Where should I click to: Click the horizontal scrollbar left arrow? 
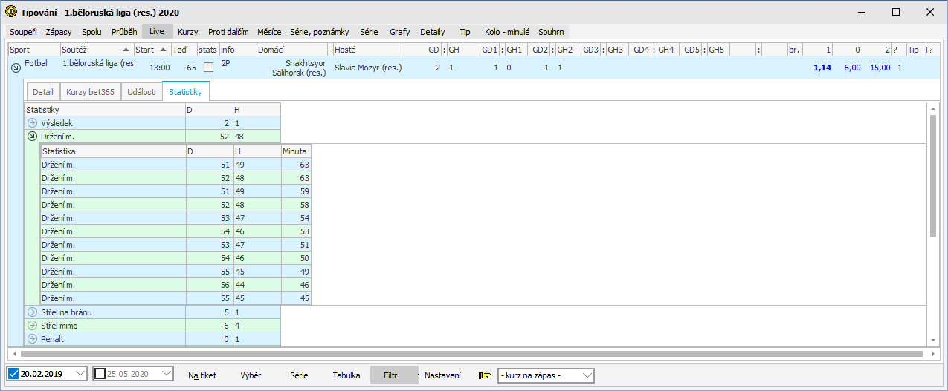tap(13, 354)
